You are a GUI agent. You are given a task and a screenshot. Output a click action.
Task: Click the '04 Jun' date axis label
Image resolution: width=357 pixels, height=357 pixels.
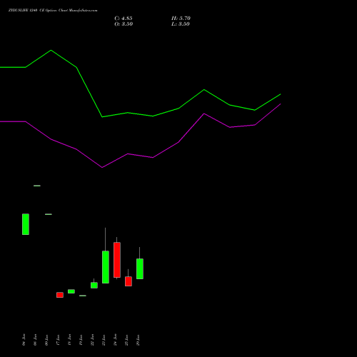(x=24, y=340)
